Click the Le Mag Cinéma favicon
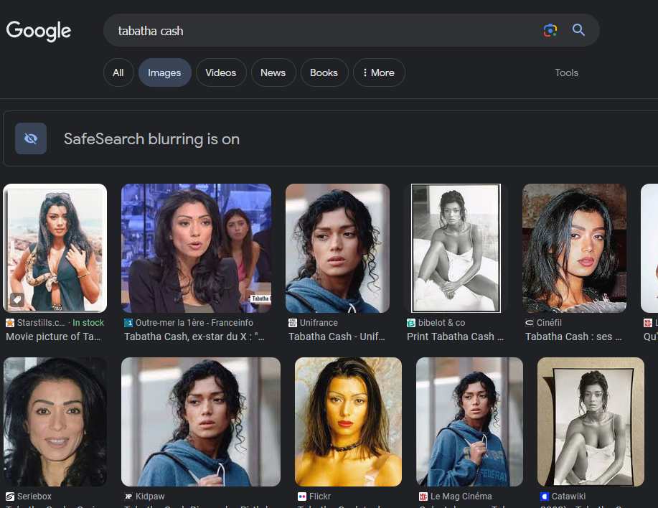 423,497
